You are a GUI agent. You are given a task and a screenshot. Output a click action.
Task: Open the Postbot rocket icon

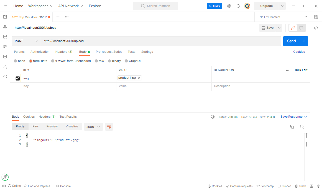coord(5,177)
